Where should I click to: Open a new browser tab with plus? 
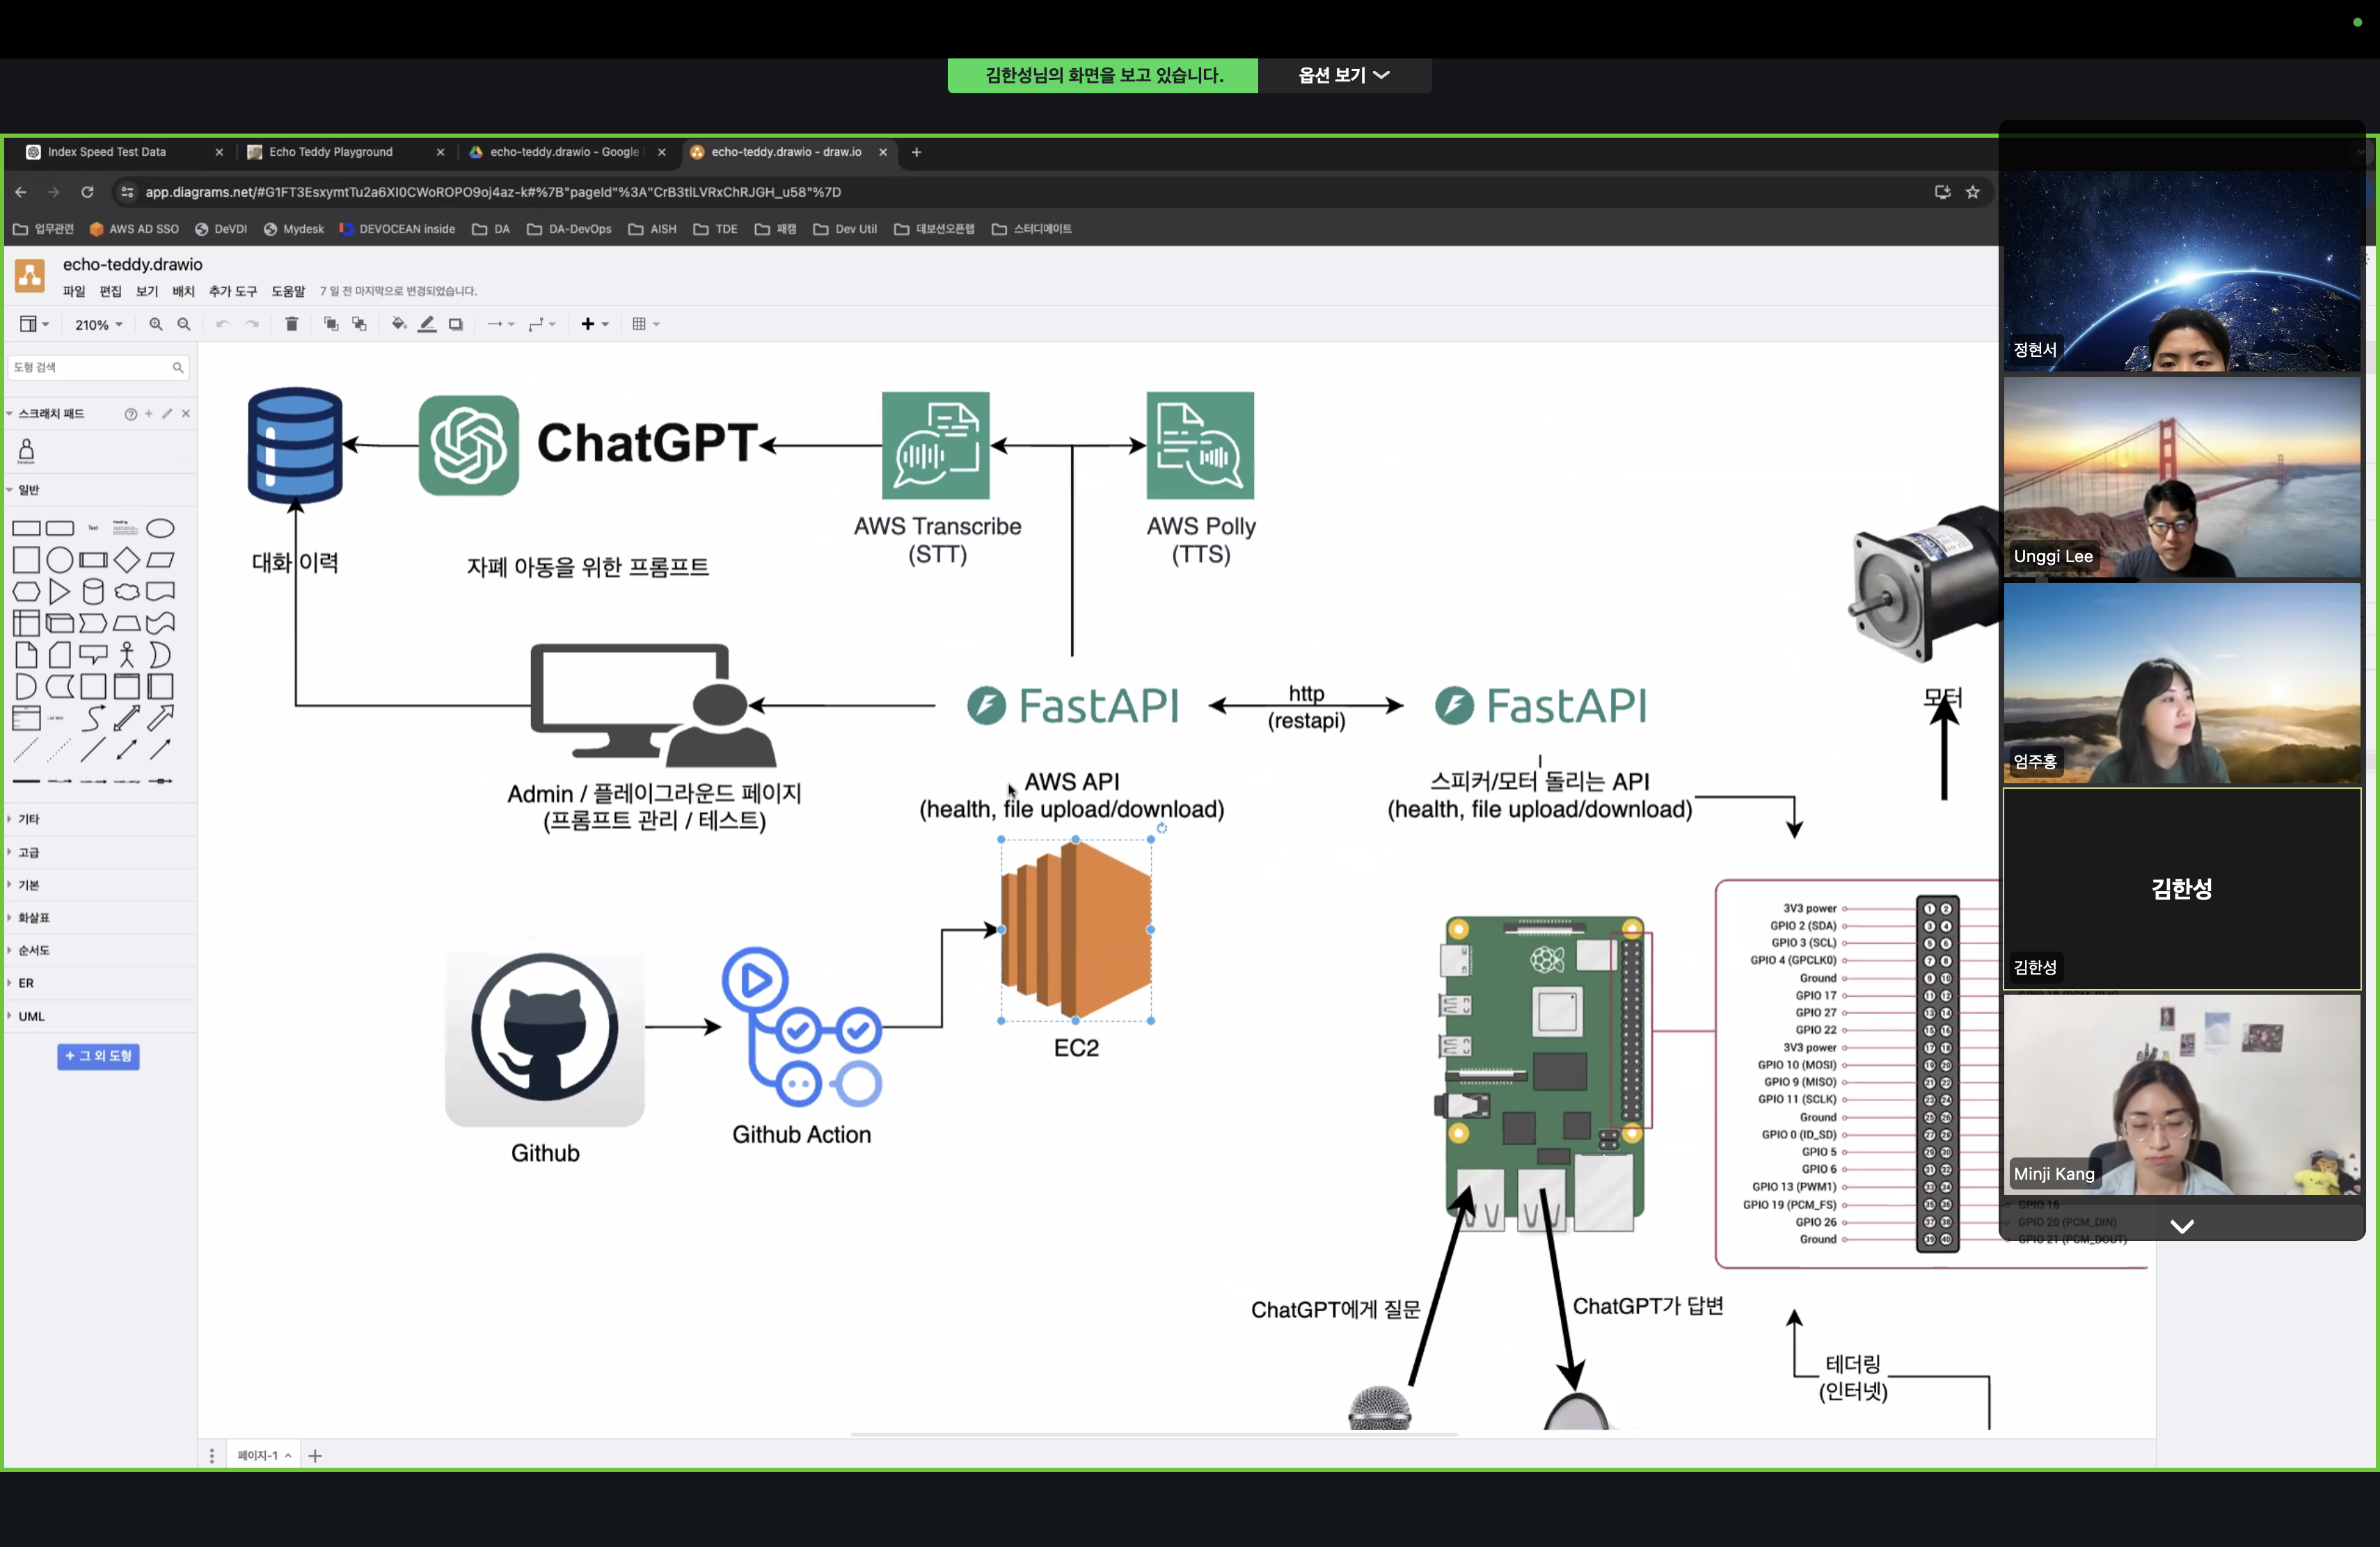pos(916,152)
